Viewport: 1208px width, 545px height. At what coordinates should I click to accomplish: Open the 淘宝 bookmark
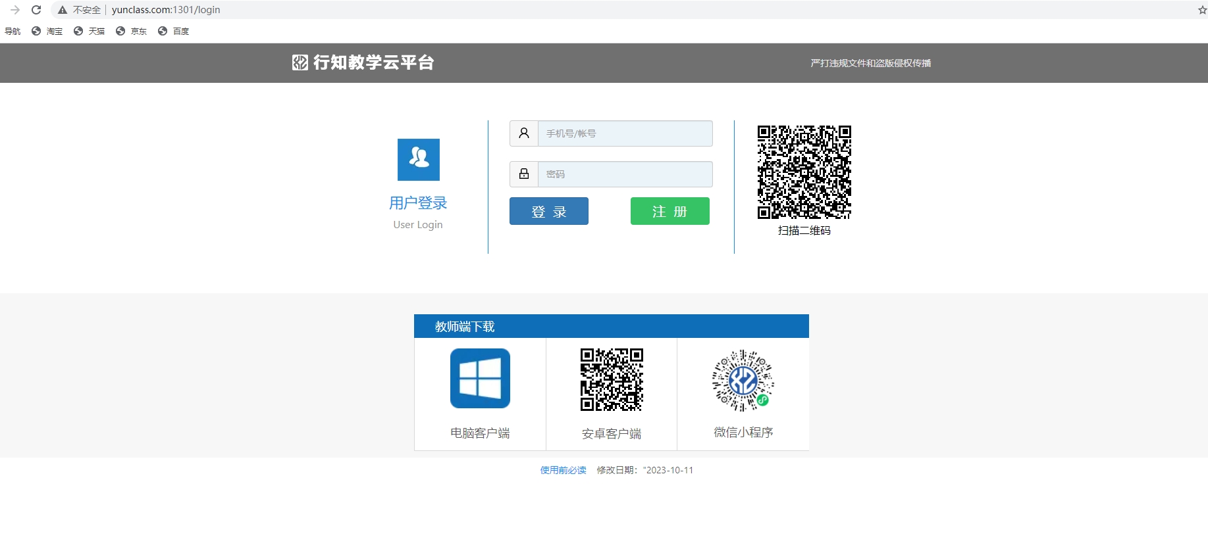click(47, 31)
